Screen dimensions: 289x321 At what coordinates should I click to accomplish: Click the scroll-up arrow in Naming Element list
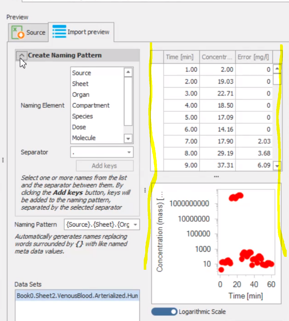128,72
